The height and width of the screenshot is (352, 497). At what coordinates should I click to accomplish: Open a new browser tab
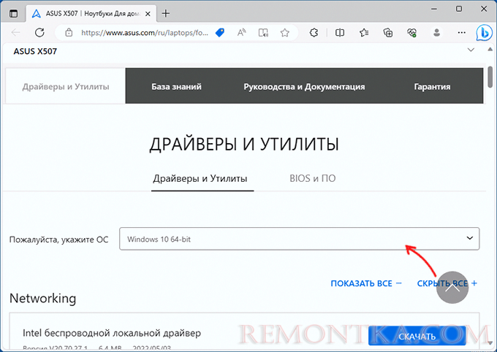click(165, 13)
